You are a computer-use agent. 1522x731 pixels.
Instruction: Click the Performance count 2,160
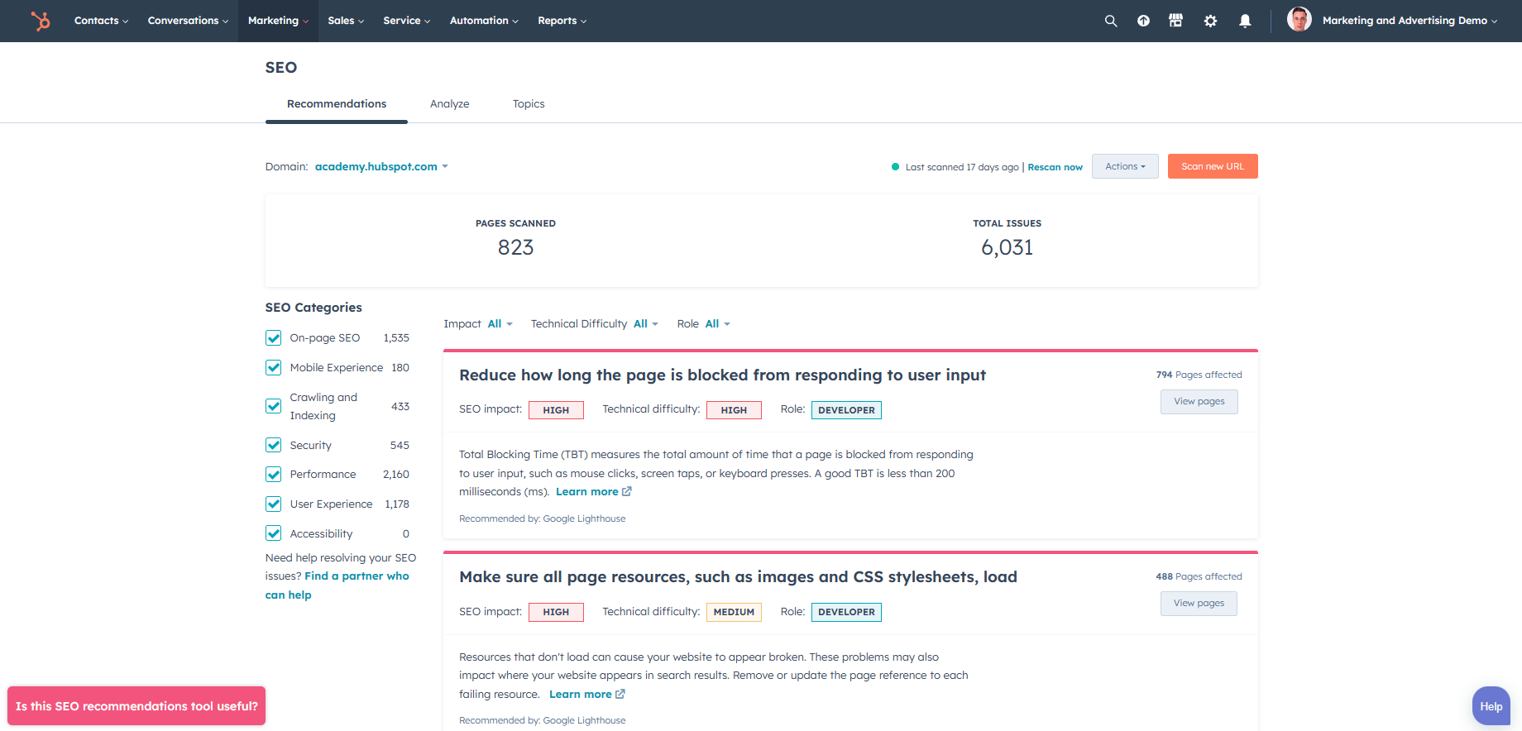tap(396, 474)
